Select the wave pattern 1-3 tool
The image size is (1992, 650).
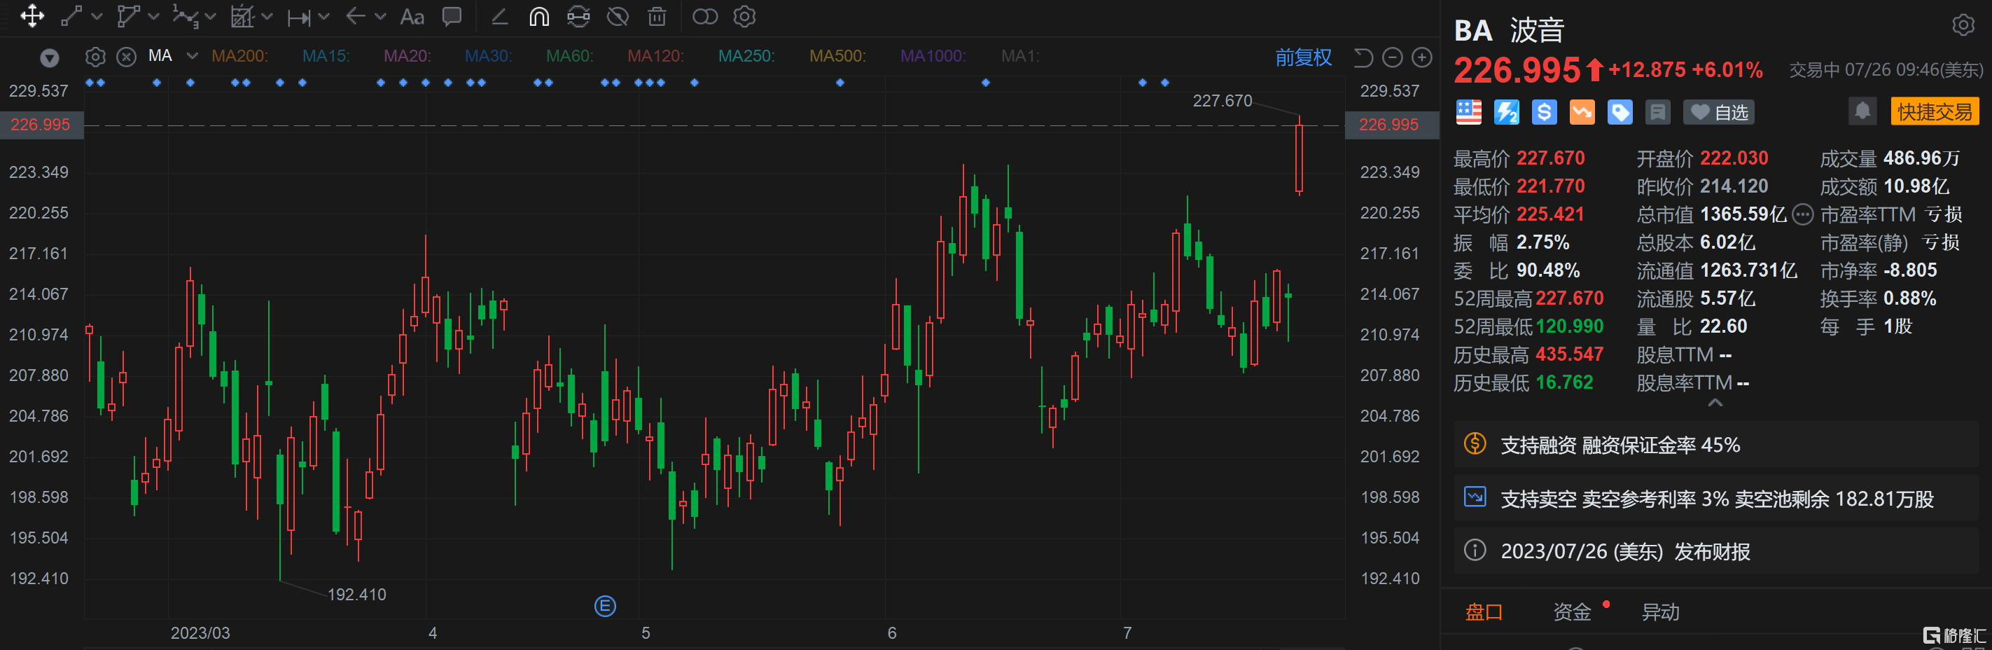coord(185,16)
